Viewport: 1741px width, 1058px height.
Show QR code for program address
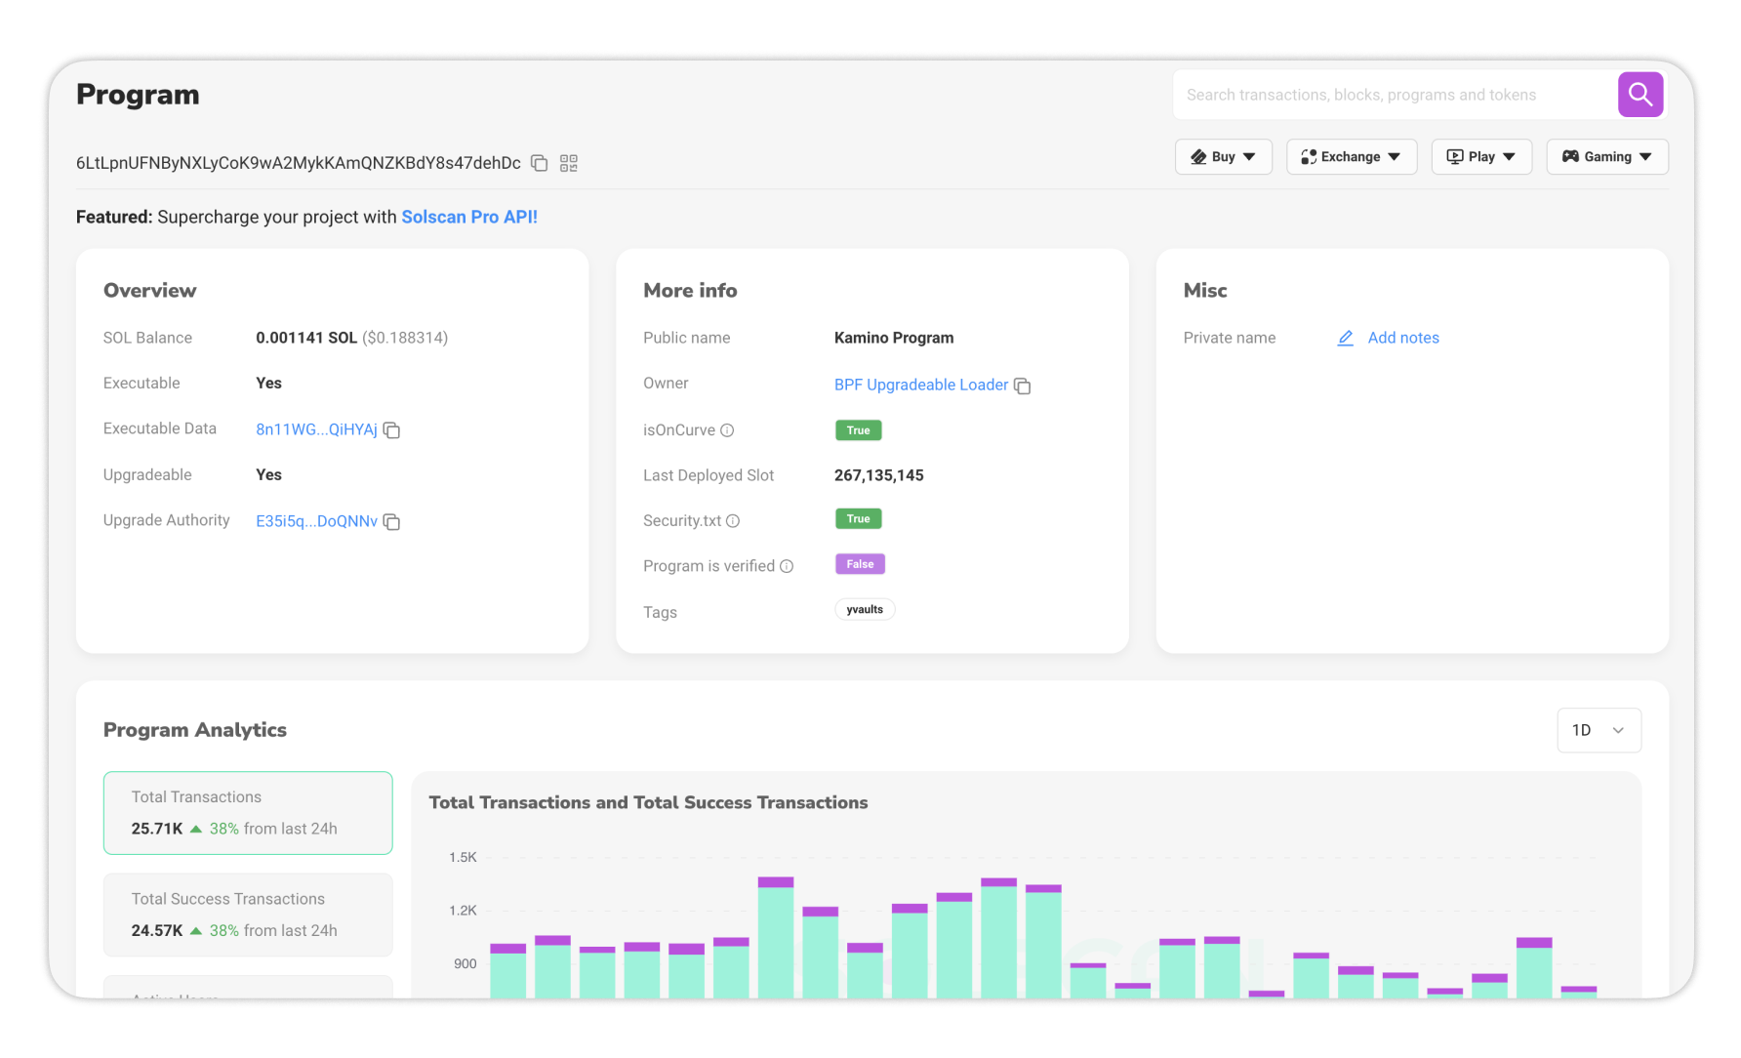pyautogui.click(x=569, y=163)
